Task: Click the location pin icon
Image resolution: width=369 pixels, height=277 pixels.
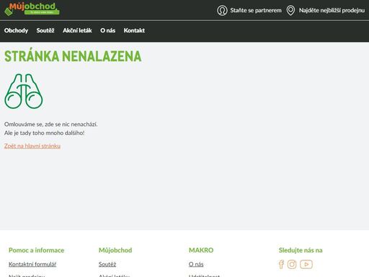Action: 290,11
